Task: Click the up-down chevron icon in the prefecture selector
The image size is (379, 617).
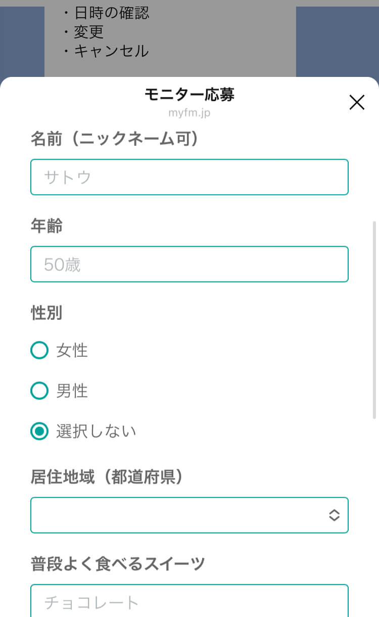Action: [334, 515]
